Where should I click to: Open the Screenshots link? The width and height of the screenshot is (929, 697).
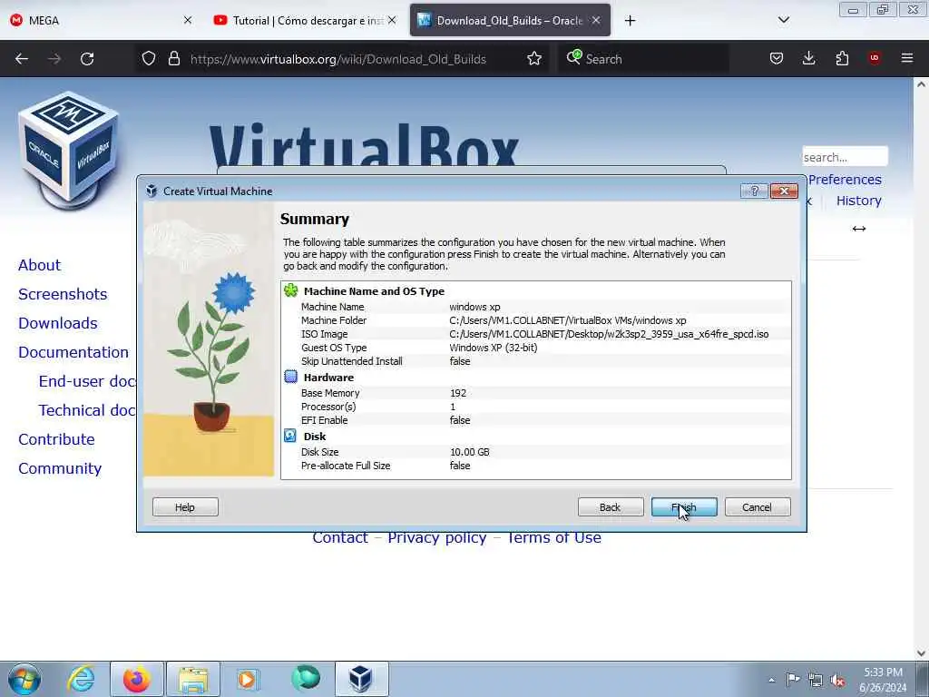[x=63, y=294]
